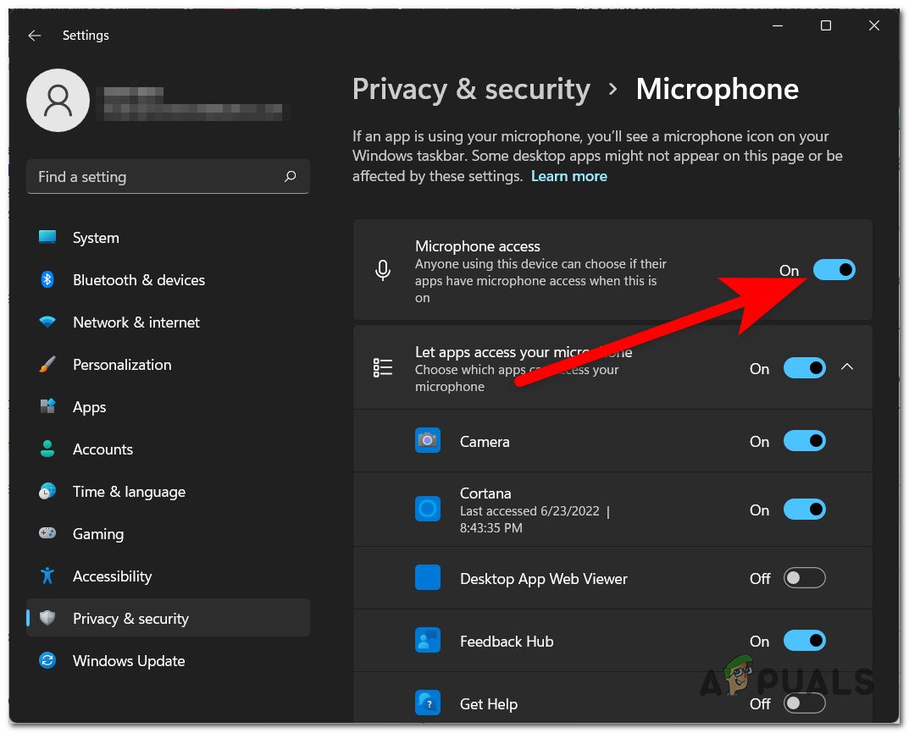Go to Windows Update settings
Image resolution: width=909 pixels, height=733 pixels.
pos(129,661)
